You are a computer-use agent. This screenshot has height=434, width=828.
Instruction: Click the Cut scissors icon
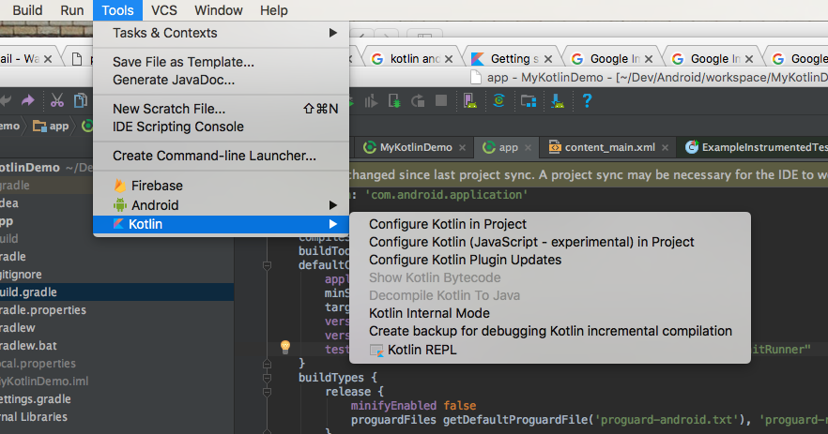click(57, 100)
